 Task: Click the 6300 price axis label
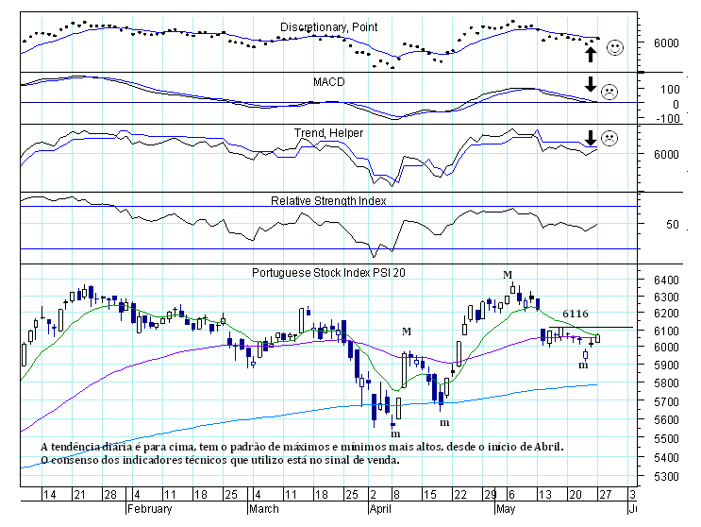click(x=666, y=297)
